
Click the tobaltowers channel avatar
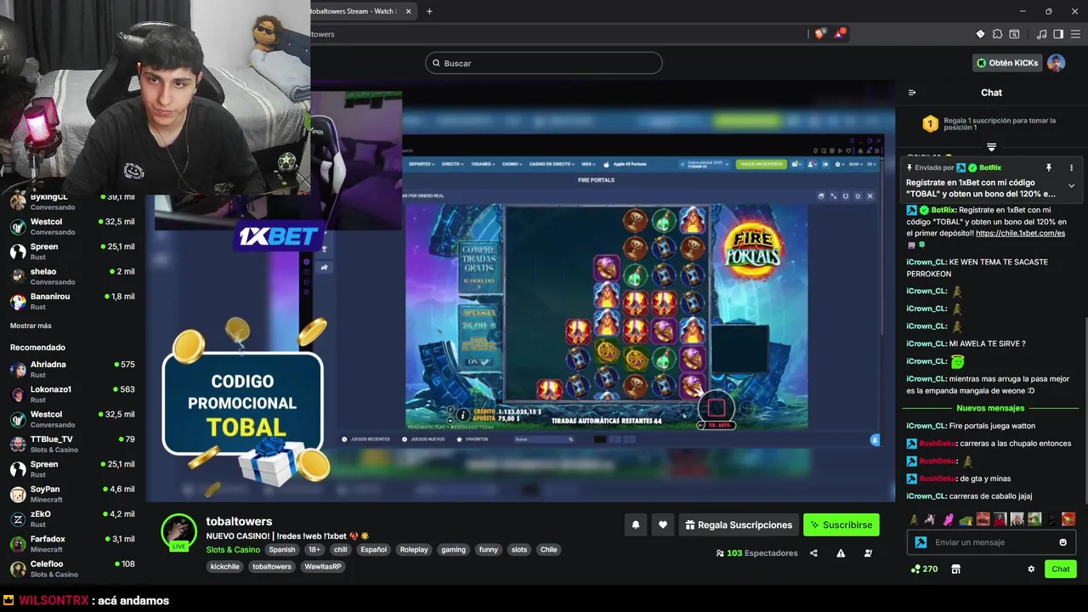point(178,532)
